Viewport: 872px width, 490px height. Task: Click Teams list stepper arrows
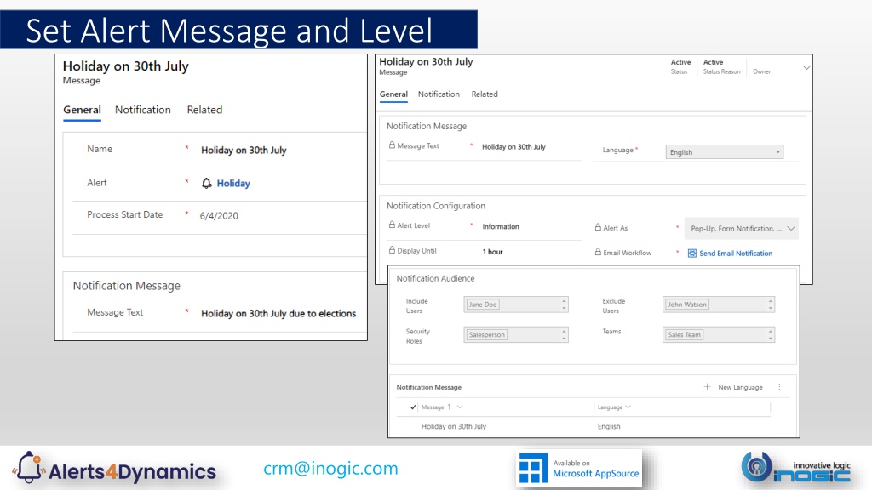pos(770,334)
